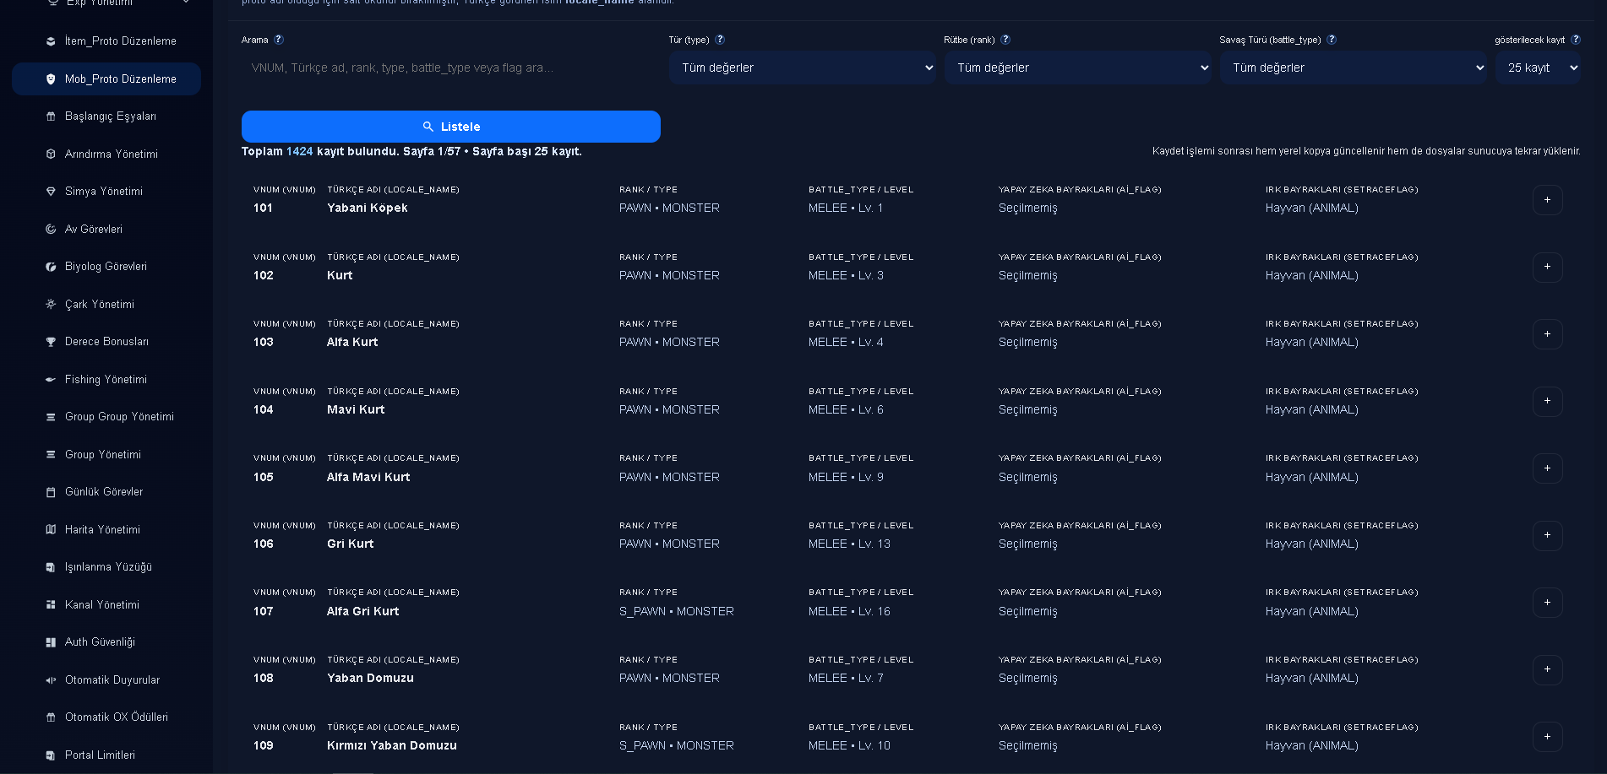Open the Rütbe (rank) dropdown
The width and height of the screenshot is (1607, 774).
pyautogui.click(x=1078, y=68)
